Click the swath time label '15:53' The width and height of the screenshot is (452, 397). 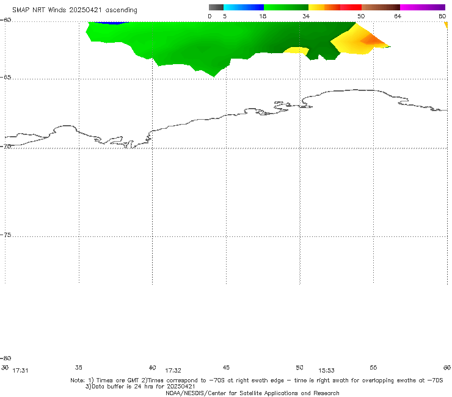click(326, 371)
